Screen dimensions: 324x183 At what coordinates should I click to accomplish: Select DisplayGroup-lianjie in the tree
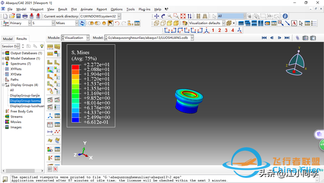(x=25, y=95)
